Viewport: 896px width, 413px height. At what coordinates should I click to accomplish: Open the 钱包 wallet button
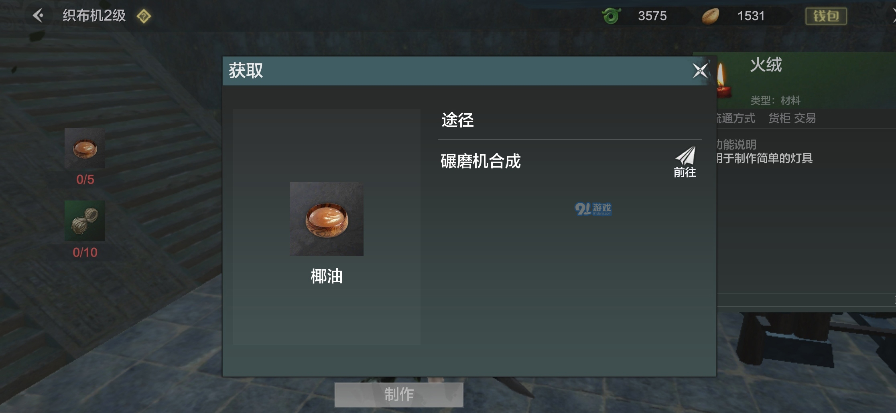click(826, 16)
